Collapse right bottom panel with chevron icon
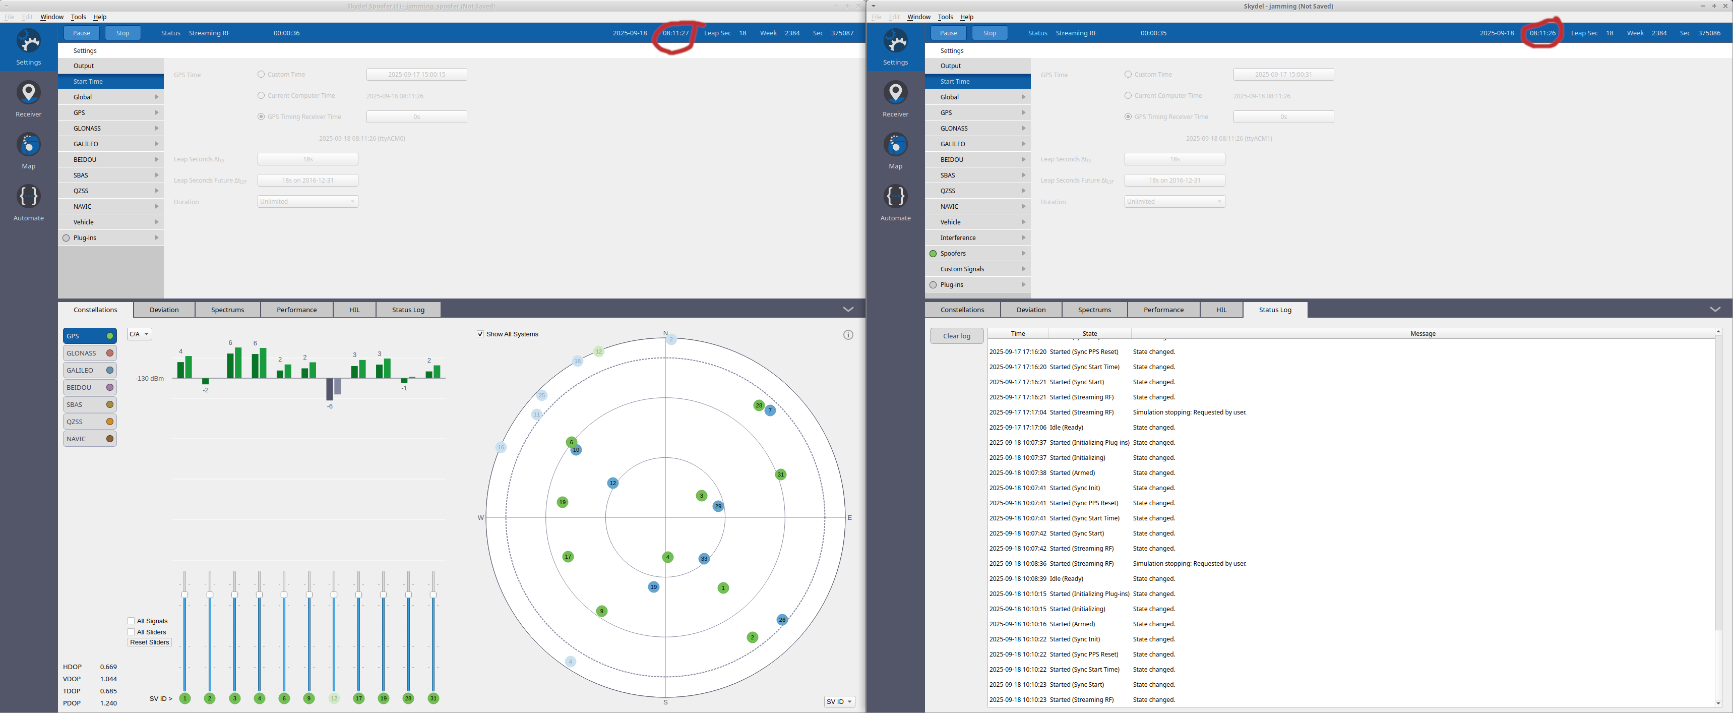The height and width of the screenshot is (713, 1733). 1714,310
